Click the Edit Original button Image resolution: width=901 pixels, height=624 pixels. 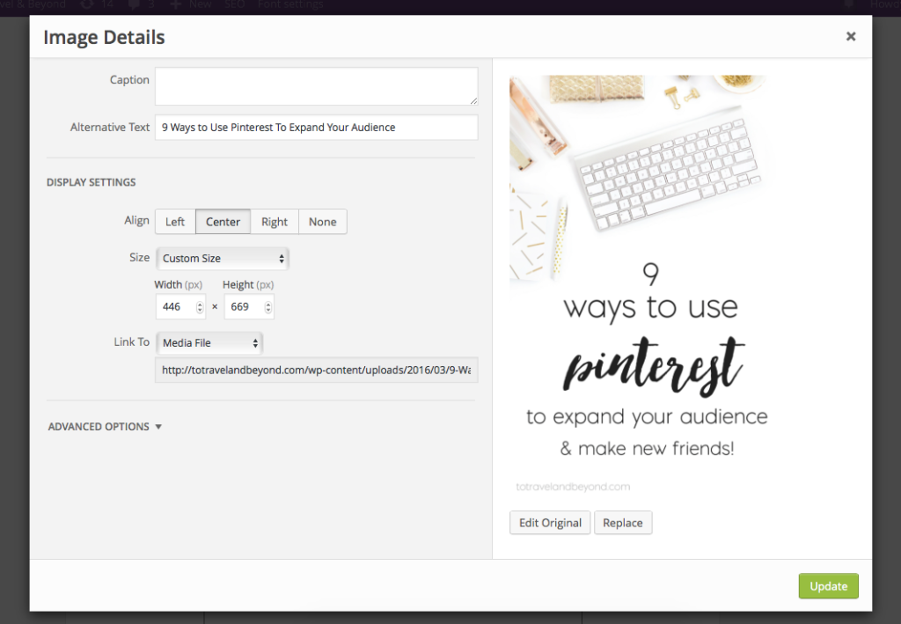[x=550, y=523]
